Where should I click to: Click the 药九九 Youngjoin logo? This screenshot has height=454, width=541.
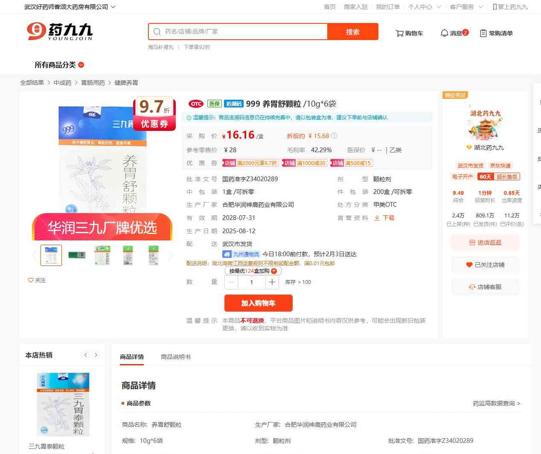click(60, 32)
